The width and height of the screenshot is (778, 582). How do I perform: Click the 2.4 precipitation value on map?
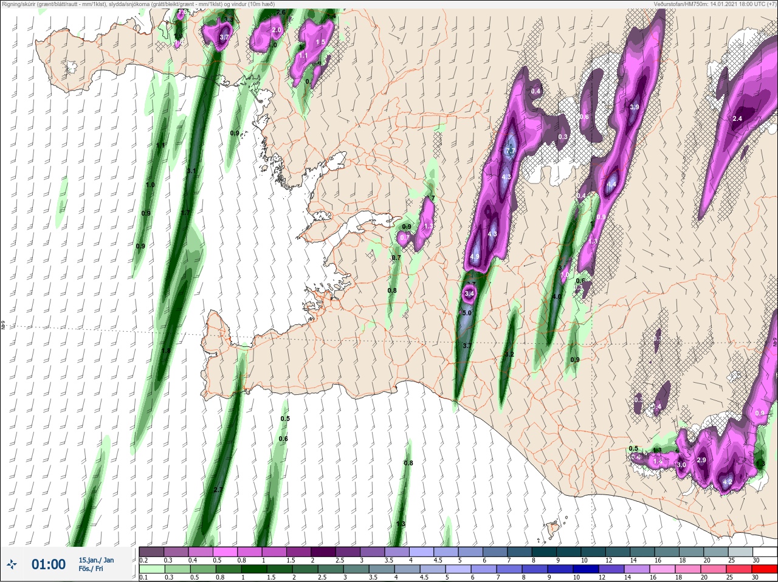pos(737,118)
